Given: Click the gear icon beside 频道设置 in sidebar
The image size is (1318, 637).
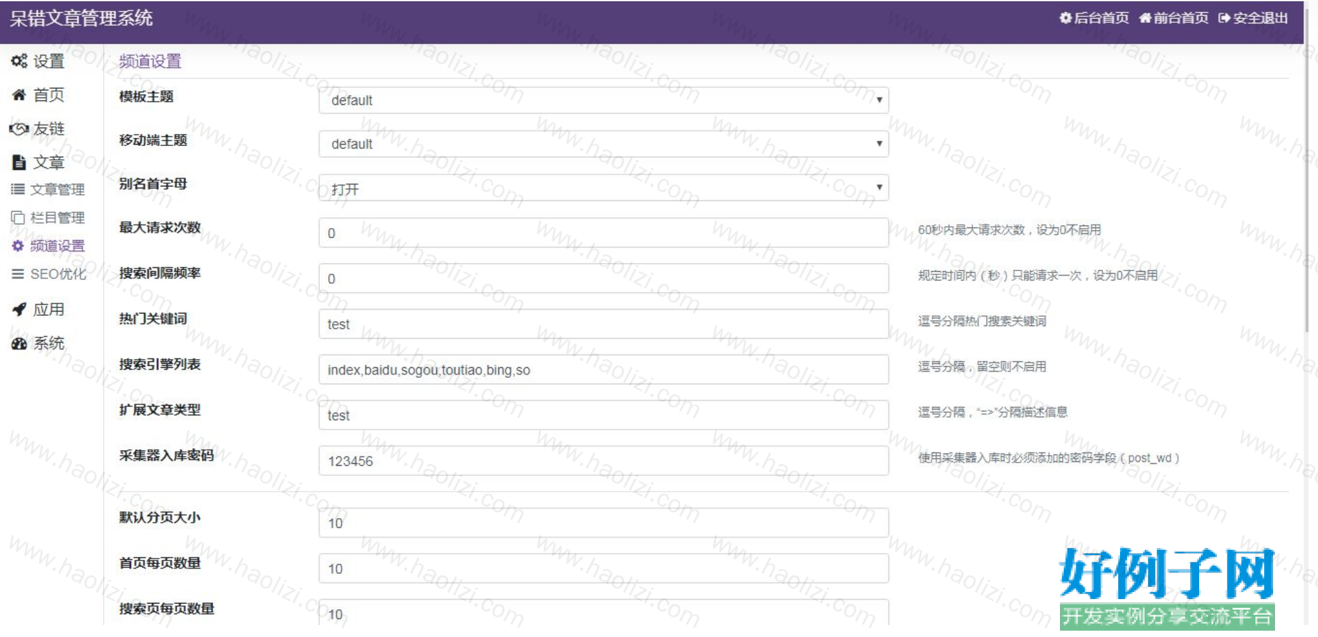Looking at the screenshot, I should coord(18,246).
